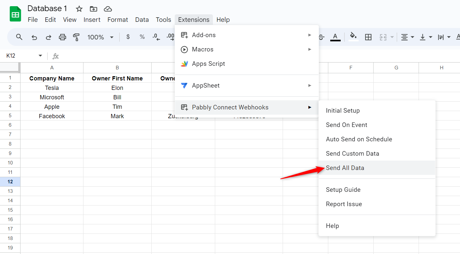This screenshot has width=460, height=254.
Task: Open Apps Script
Action: pyautogui.click(x=247, y=63)
